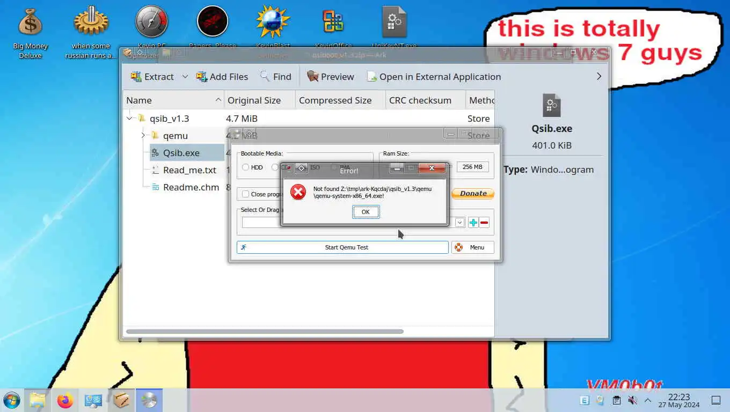Click the Compressed Size column header

(340, 100)
